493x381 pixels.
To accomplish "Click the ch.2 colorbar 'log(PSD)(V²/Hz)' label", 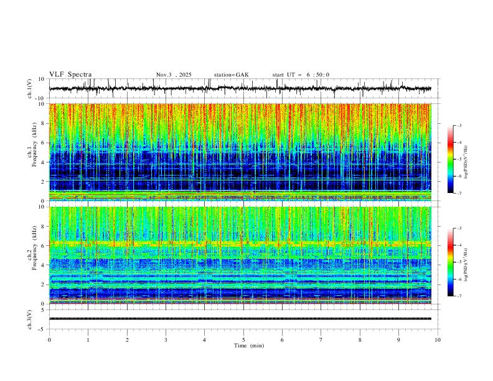I will coord(466,265).
